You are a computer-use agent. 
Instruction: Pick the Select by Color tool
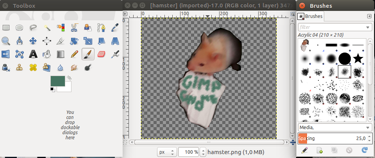pos(61,28)
